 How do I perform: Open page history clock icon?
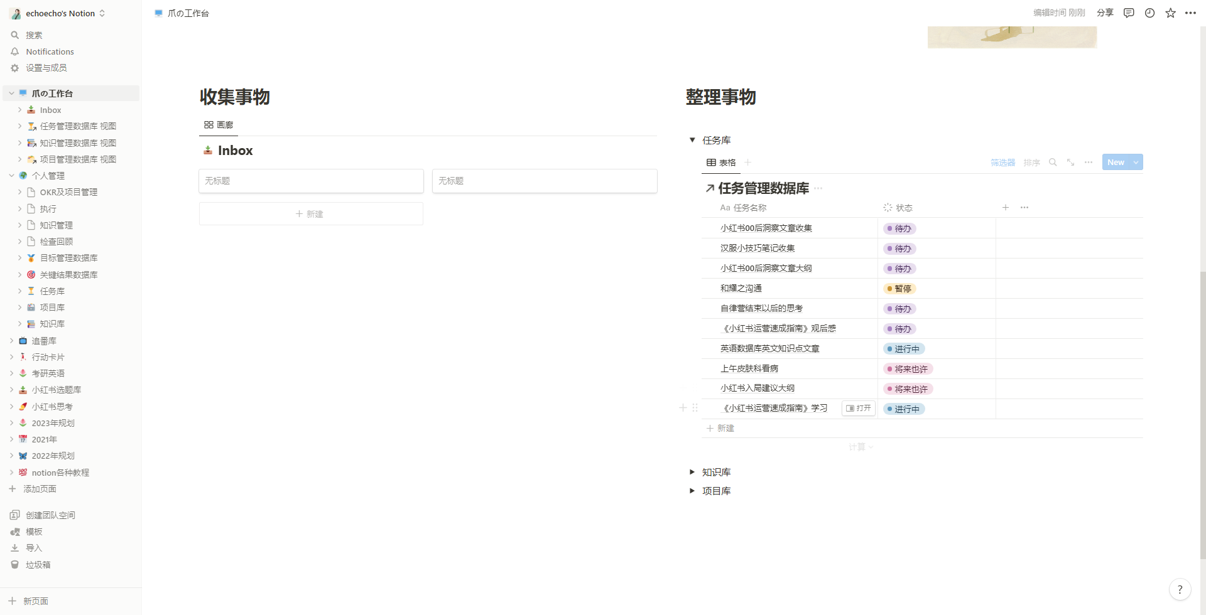click(x=1149, y=13)
